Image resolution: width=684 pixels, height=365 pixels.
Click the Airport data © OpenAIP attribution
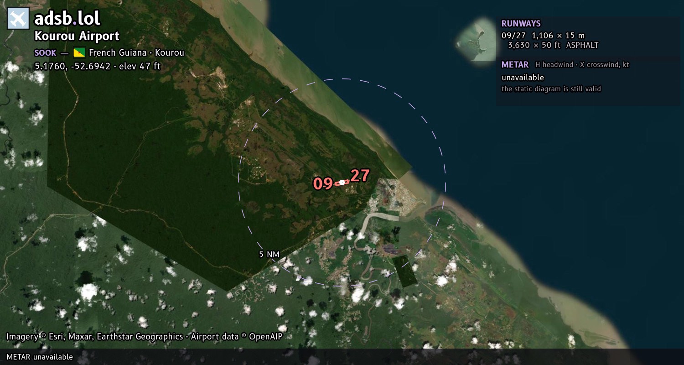tap(237, 337)
